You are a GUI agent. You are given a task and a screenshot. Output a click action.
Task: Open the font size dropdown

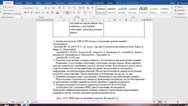coord(43,8)
